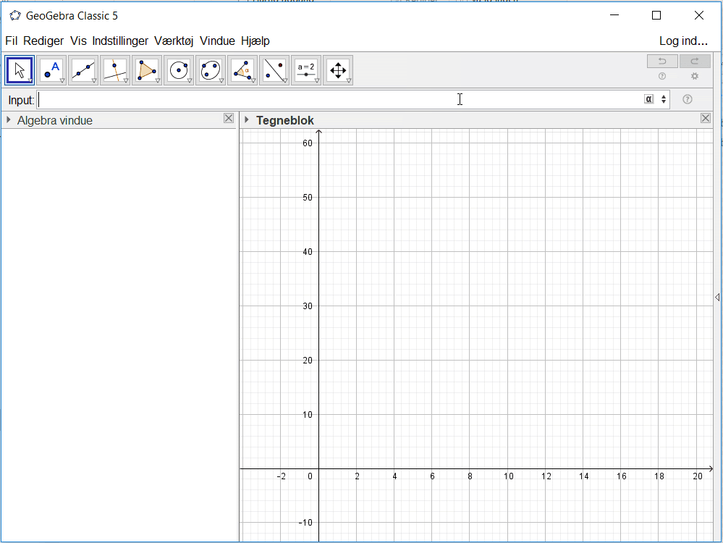This screenshot has height=543, width=723.
Task: Close the Algebra vindue panel
Action: click(229, 118)
